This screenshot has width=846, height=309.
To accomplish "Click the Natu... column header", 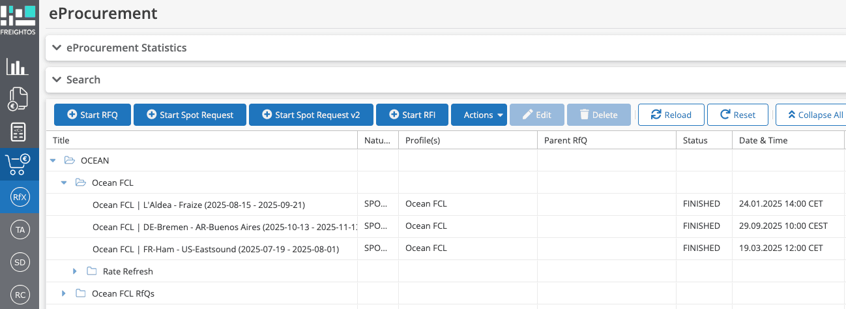I will click(x=378, y=140).
